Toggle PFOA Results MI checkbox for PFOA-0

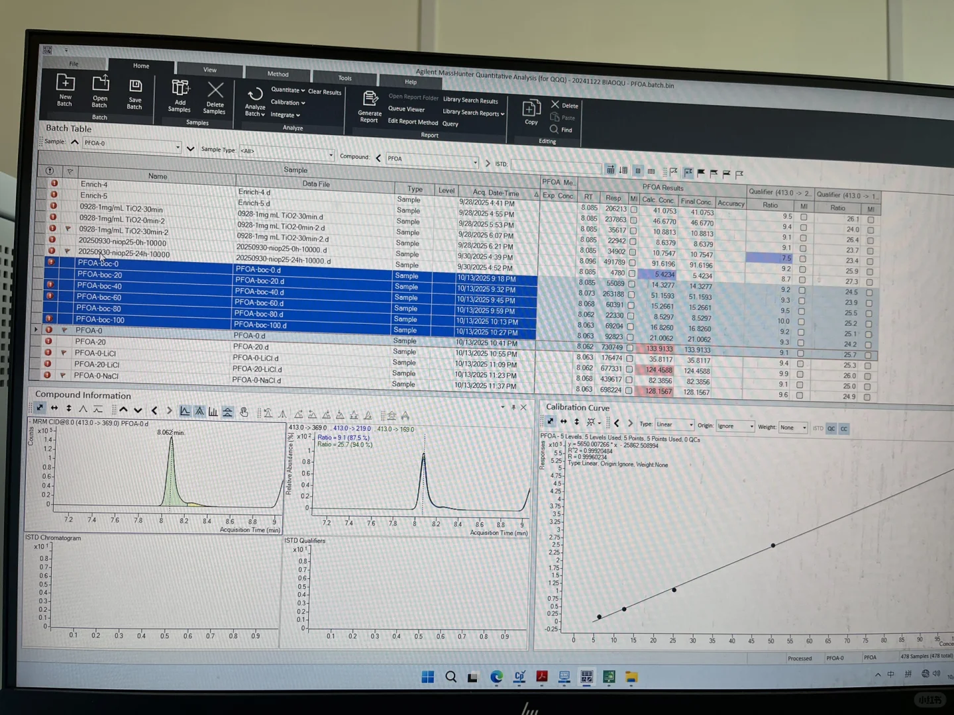(629, 348)
